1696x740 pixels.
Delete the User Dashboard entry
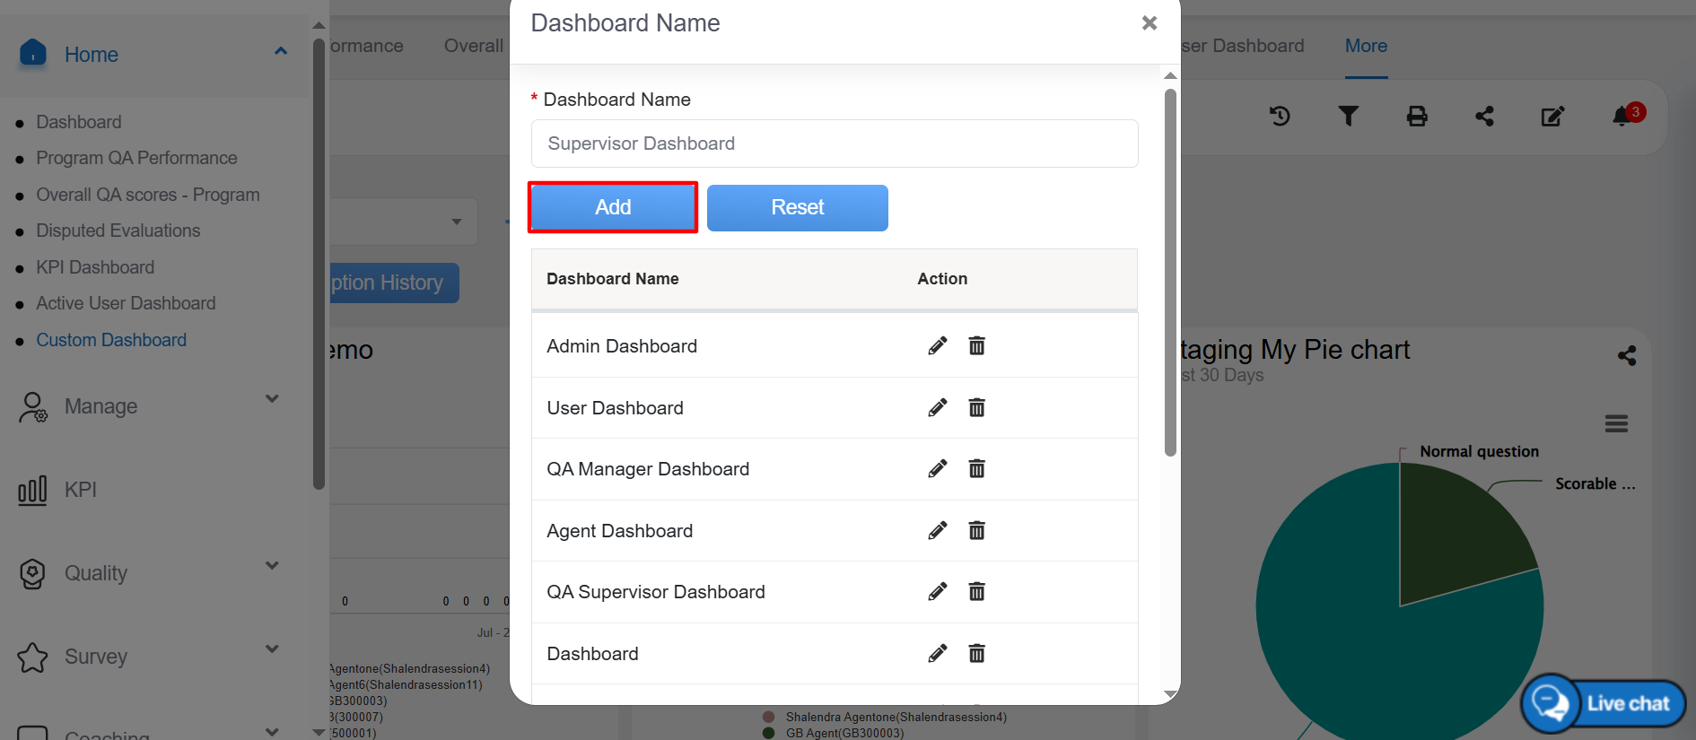click(976, 408)
